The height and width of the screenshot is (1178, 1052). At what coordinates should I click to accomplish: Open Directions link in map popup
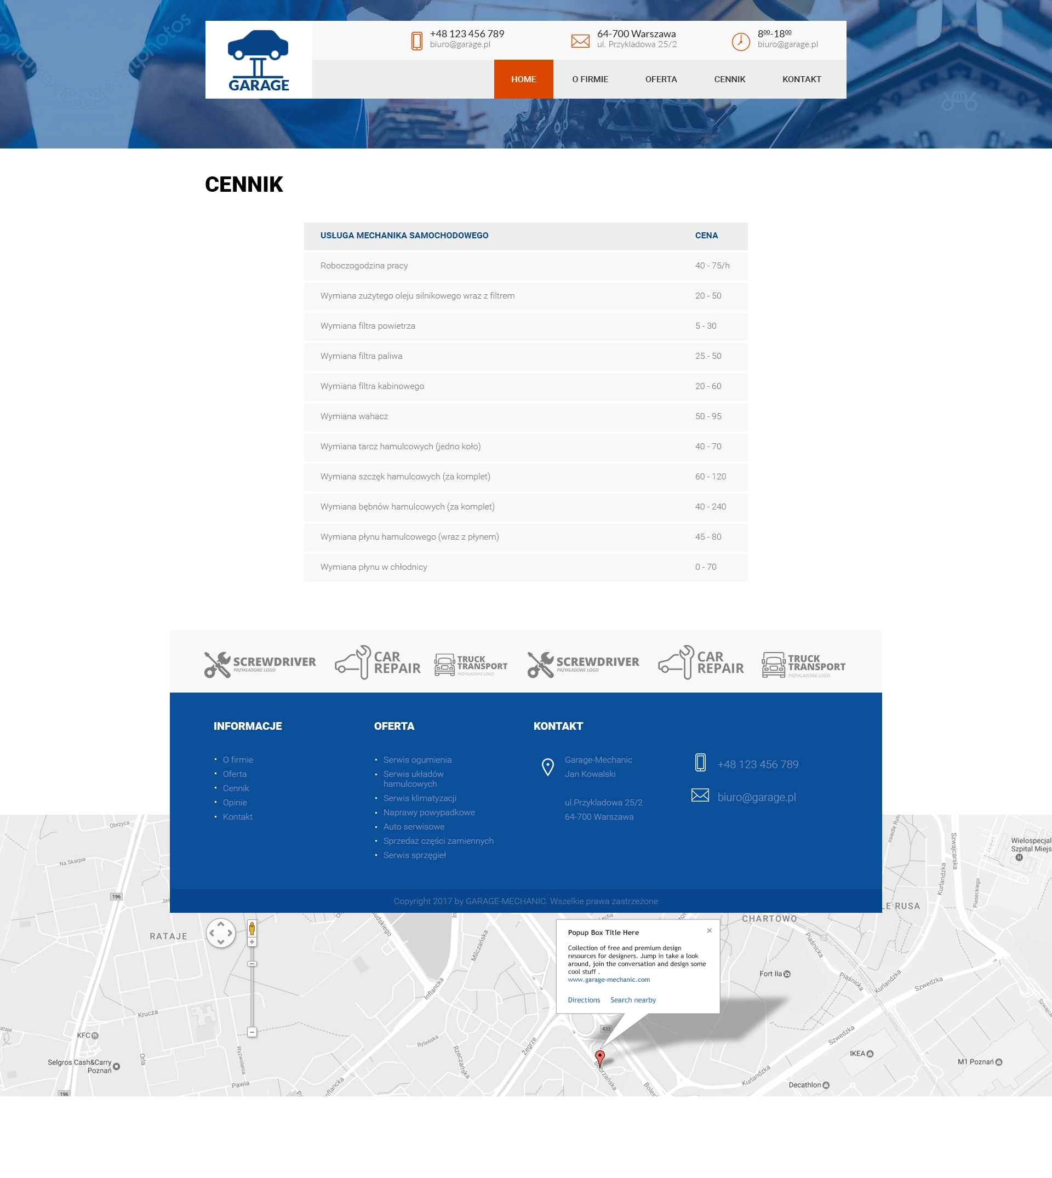click(x=583, y=1000)
